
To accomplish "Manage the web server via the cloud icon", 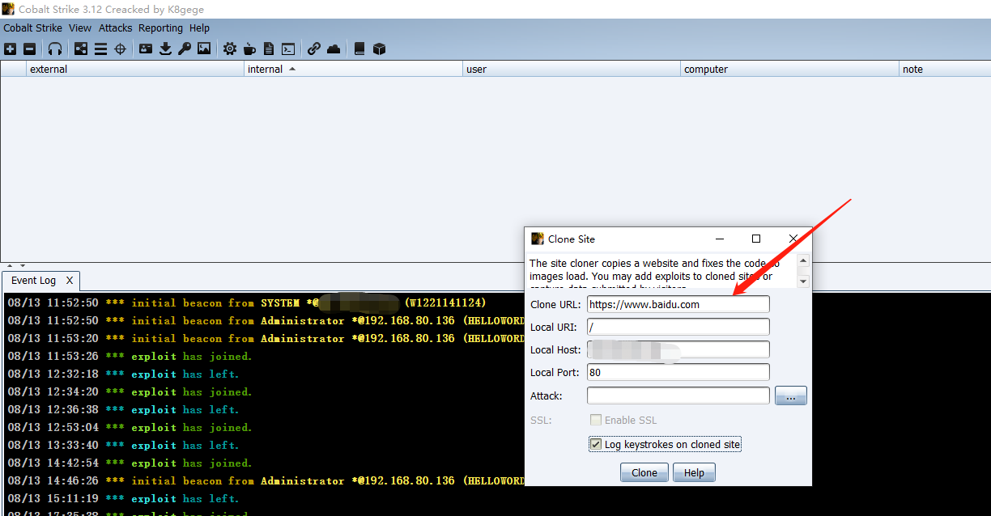I will click(334, 49).
